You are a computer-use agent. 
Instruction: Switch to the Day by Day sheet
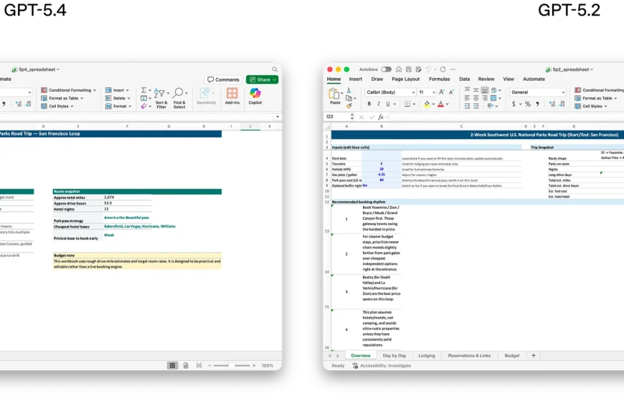(x=394, y=356)
